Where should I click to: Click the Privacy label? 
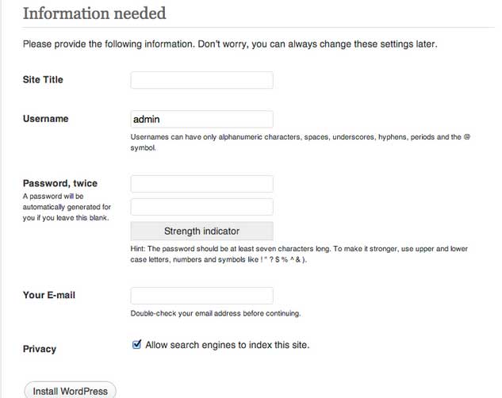pyautogui.click(x=40, y=349)
